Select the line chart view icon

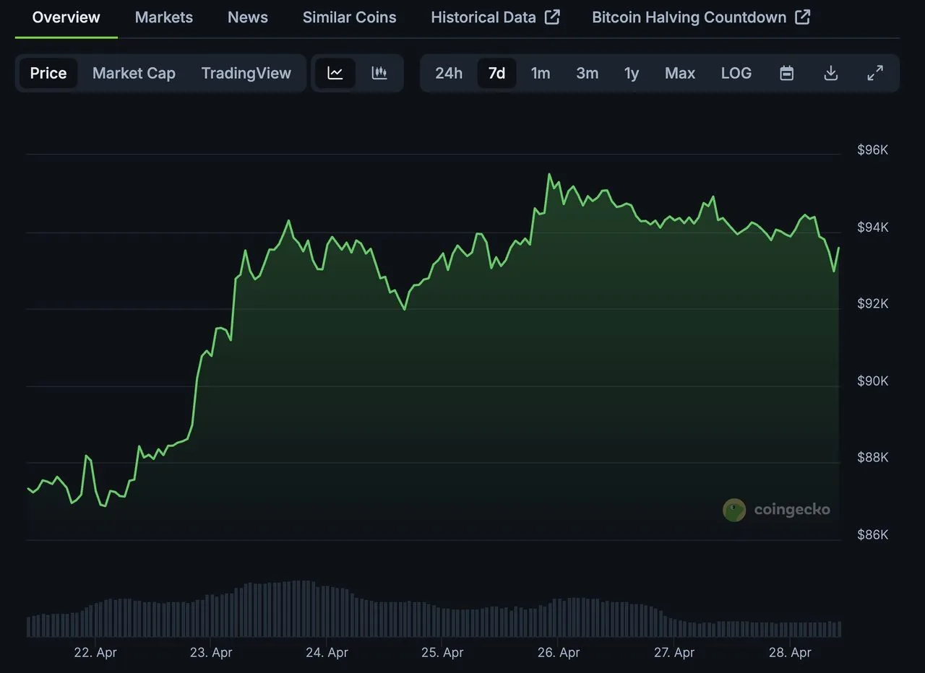tap(335, 73)
